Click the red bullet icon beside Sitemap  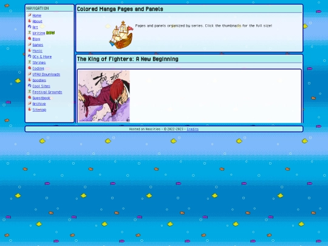(30, 109)
